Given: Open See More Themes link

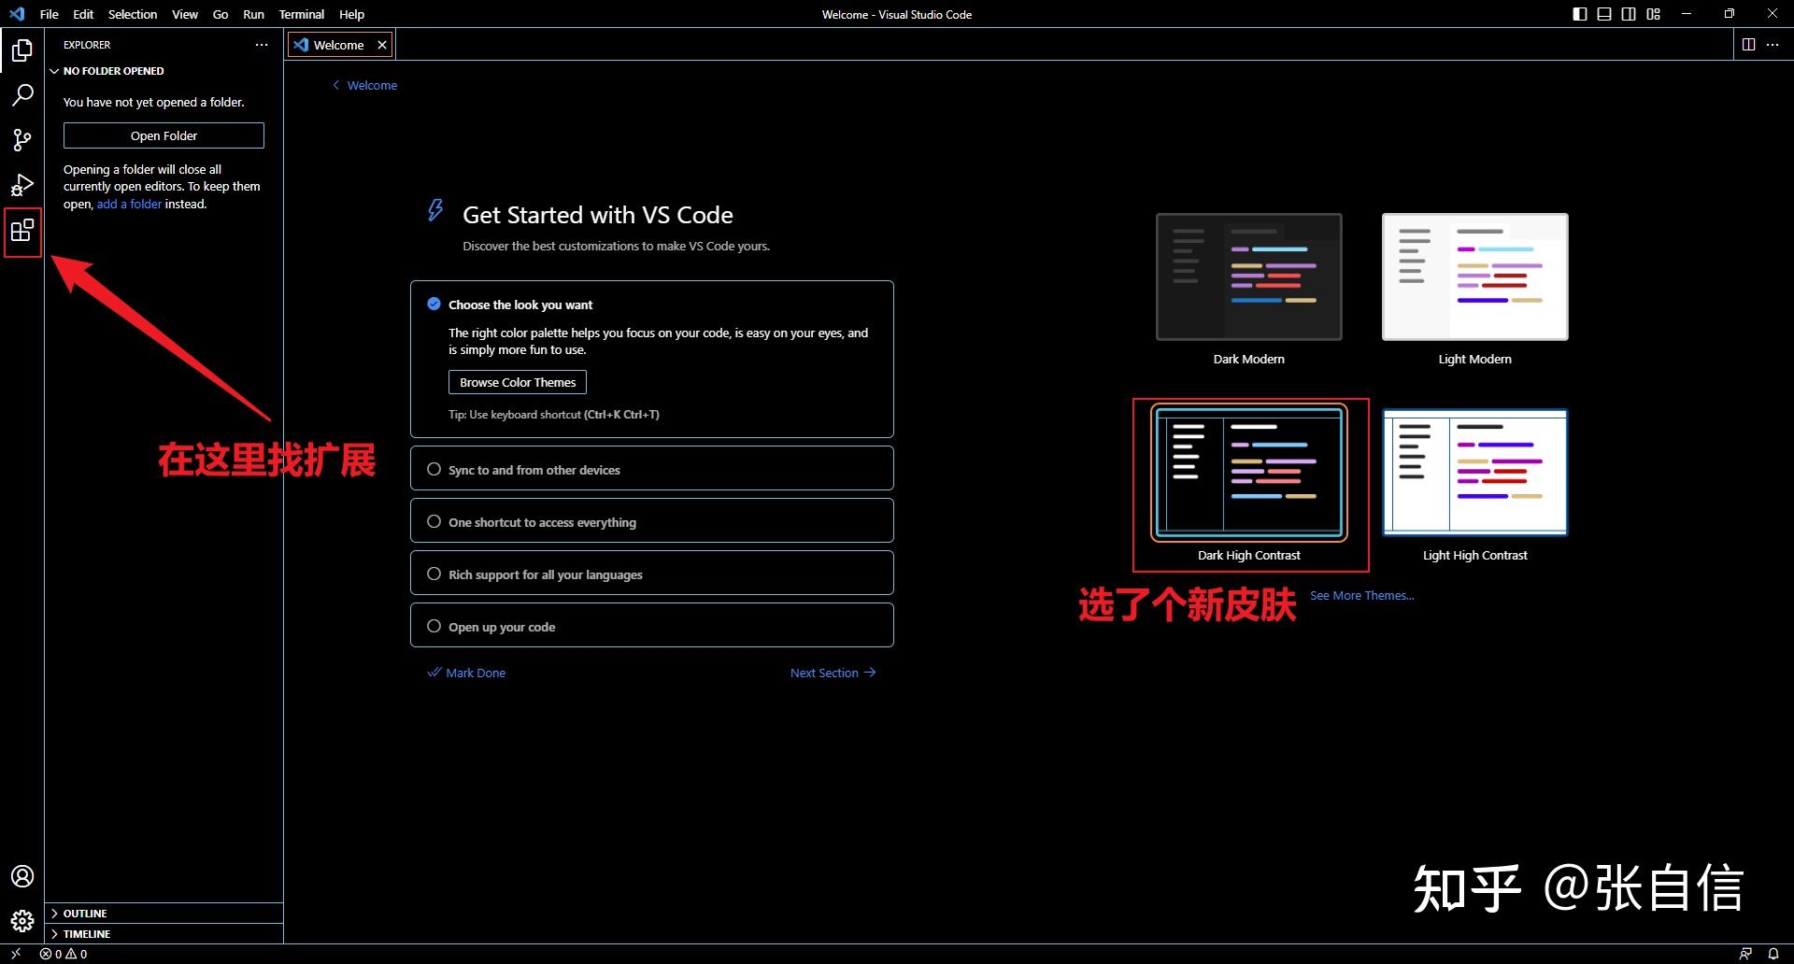Looking at the screenshot, I should coord(1361,595).
